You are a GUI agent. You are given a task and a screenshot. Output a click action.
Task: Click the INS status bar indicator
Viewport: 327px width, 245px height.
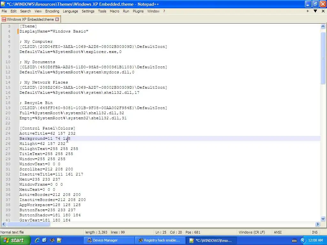(x=315, y=232)
